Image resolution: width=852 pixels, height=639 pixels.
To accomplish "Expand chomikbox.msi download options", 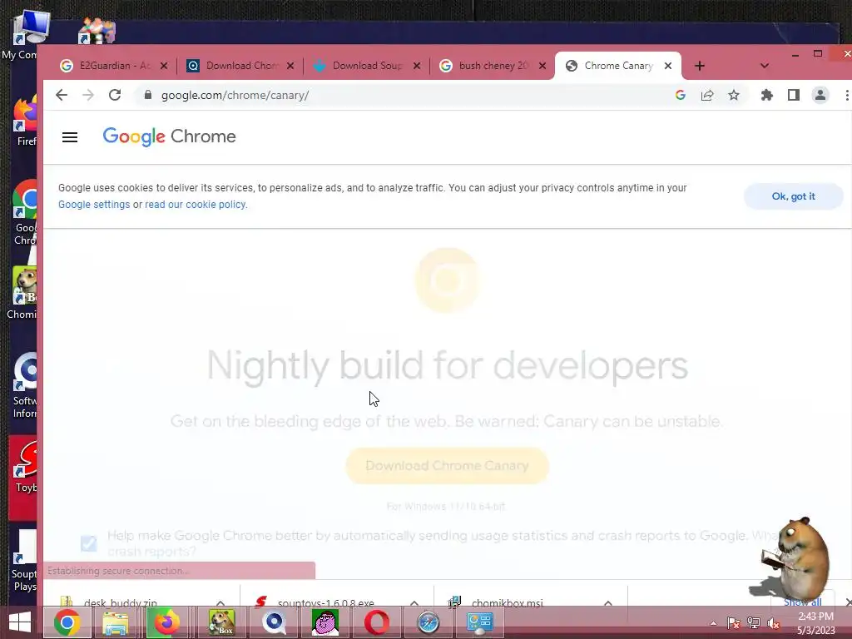I will click(608, 602).
